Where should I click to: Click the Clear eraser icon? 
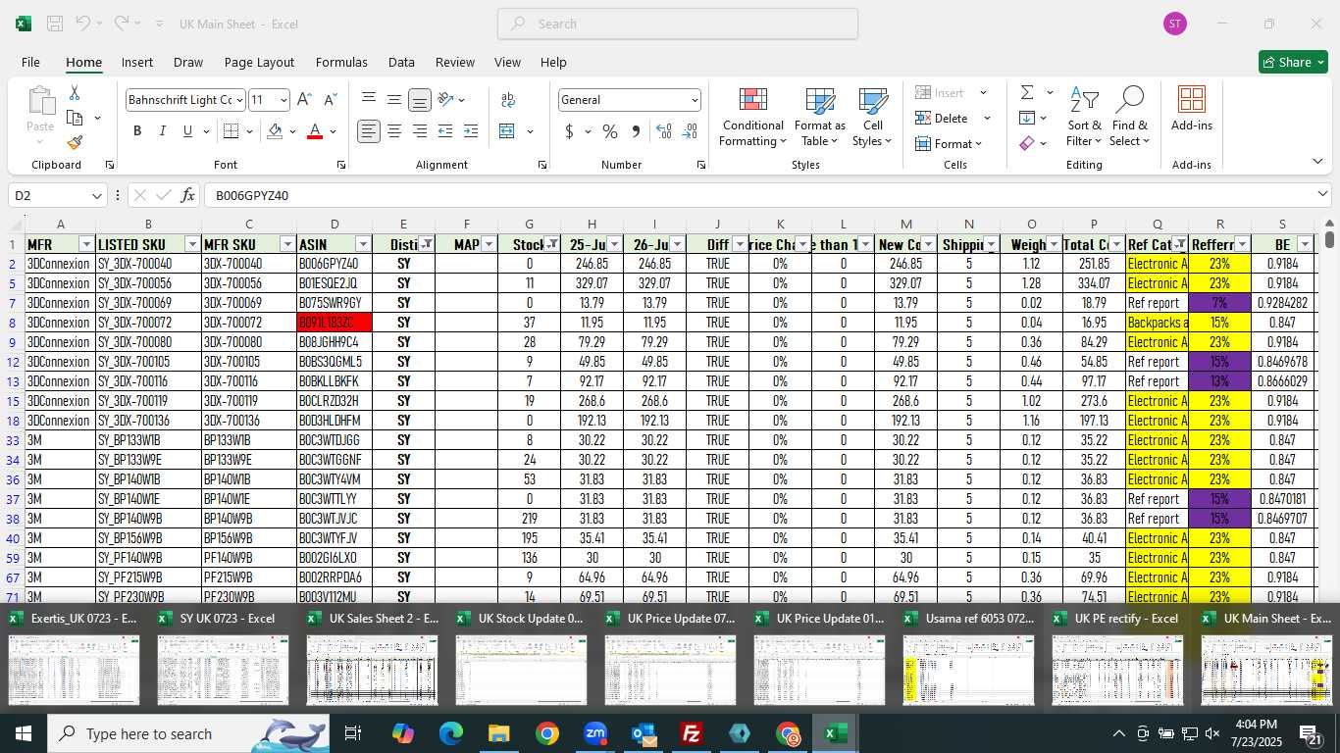(1027, 143)
